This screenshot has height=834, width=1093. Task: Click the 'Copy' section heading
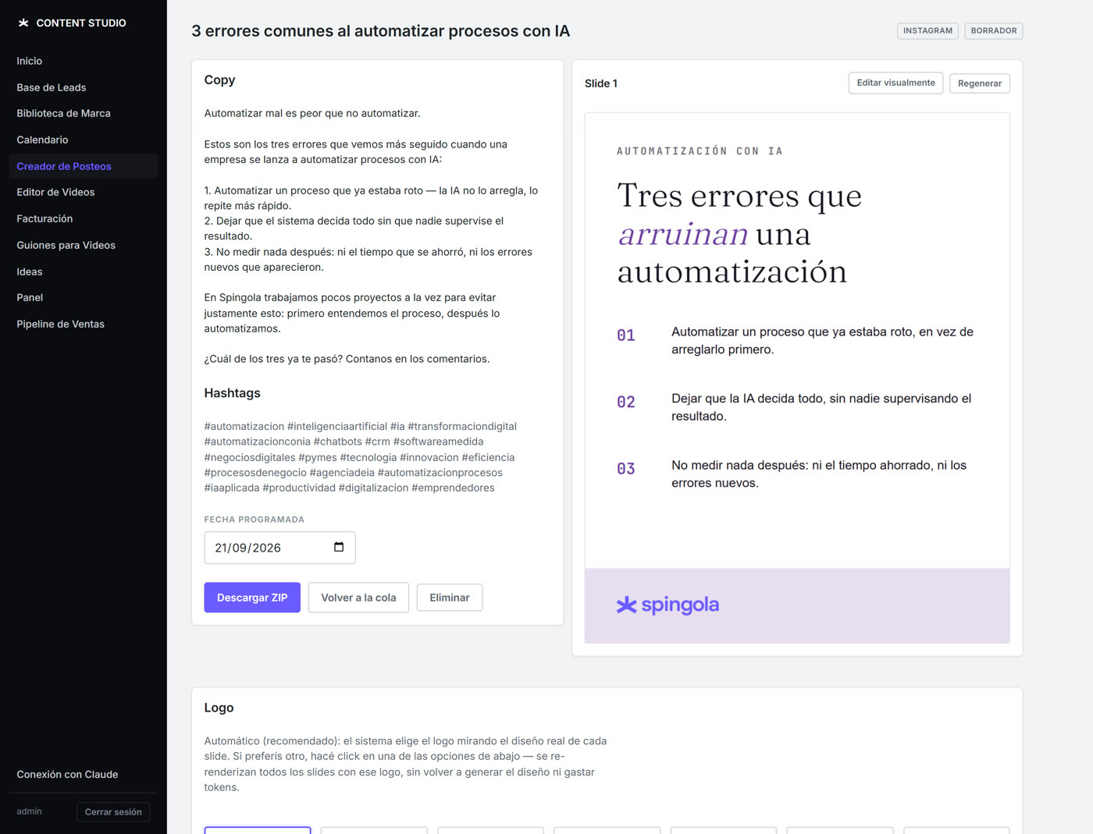pos(219,80)
